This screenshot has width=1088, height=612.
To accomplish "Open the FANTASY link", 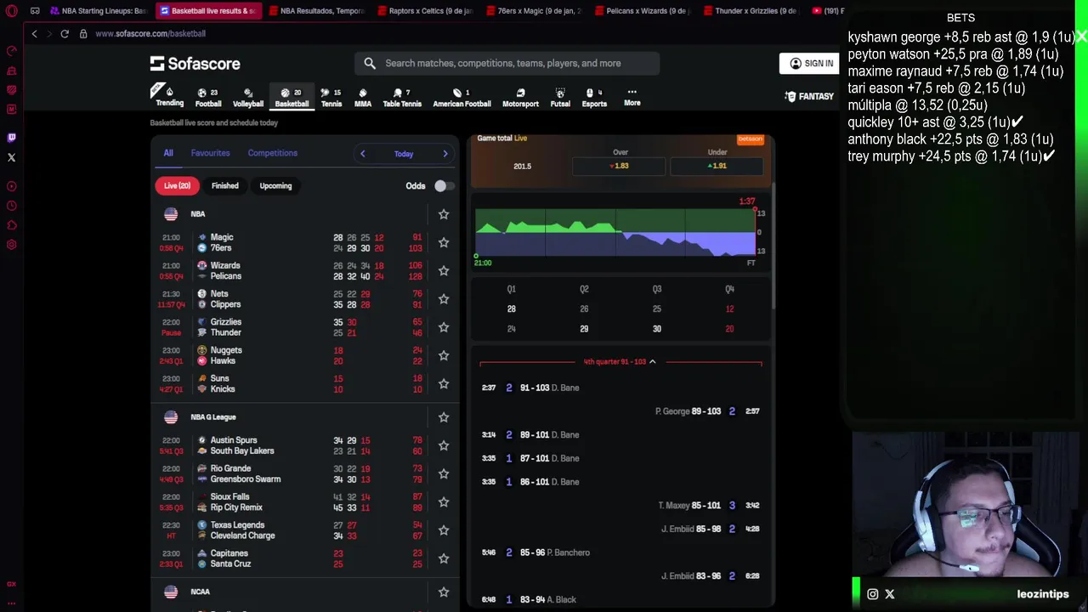I will pyautogui.click(x=809, y=97).
